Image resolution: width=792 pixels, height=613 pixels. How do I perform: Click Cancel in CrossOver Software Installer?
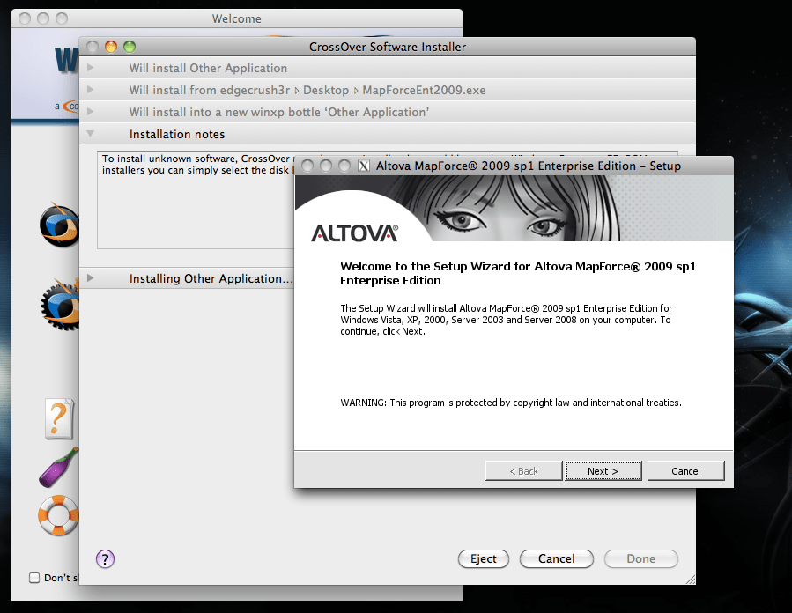(556, 558)
